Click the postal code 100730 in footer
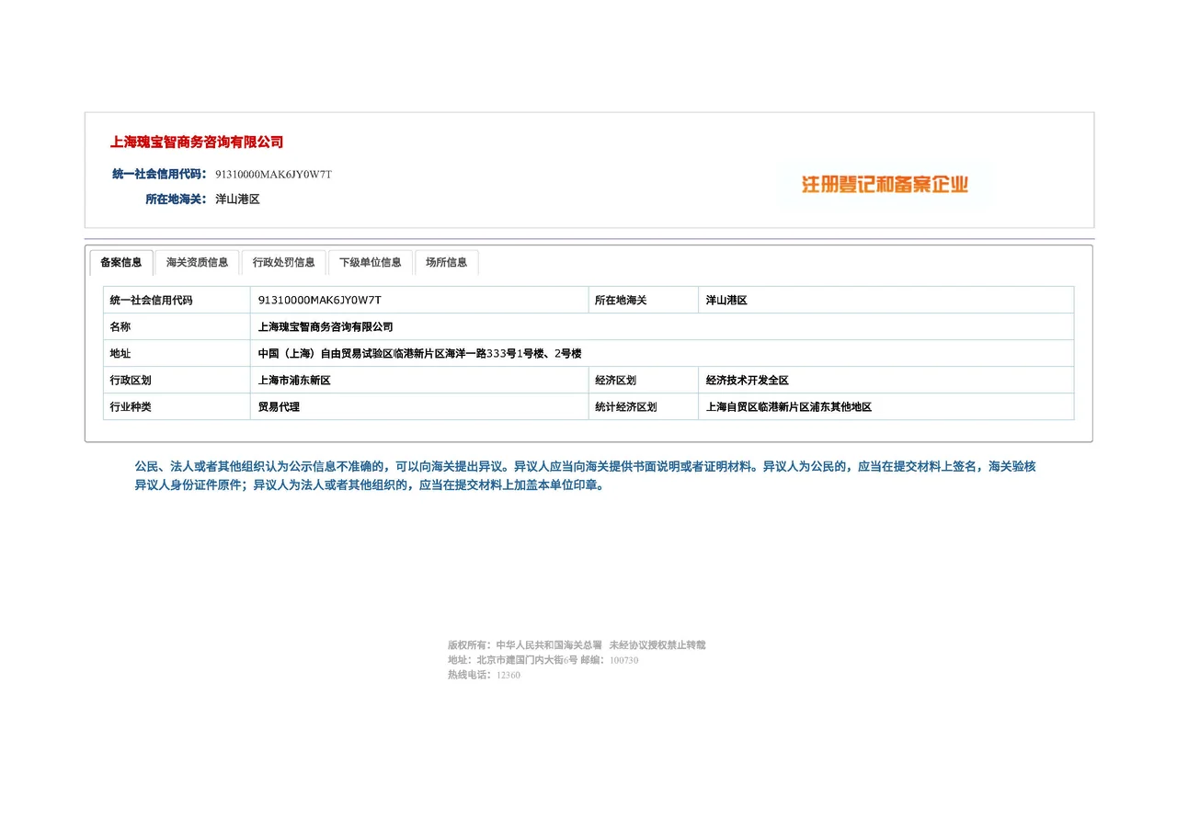The image size is (1177, 832). tap(623, 660)
